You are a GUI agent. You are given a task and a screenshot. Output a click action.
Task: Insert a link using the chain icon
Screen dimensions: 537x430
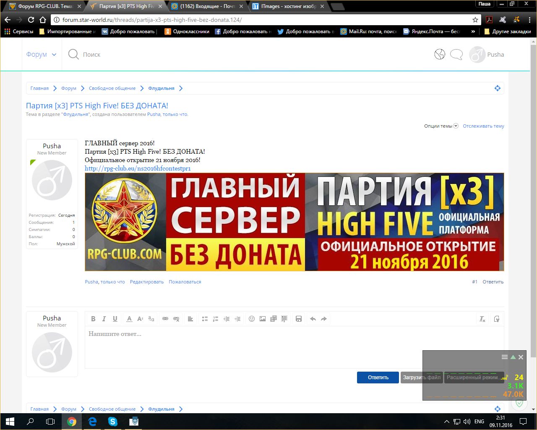[x=165, y=319]
